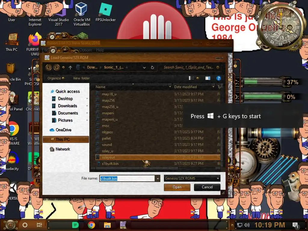This screenshot has width=308, height=231.
Task: Open FPSUnlocker desktop icon
Action: tap(106, 12)
